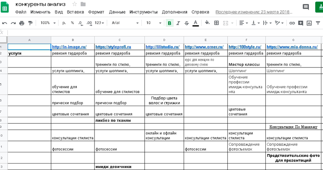Move document using the folder icon
Screen dimensions: 323x170
point(83,4)
